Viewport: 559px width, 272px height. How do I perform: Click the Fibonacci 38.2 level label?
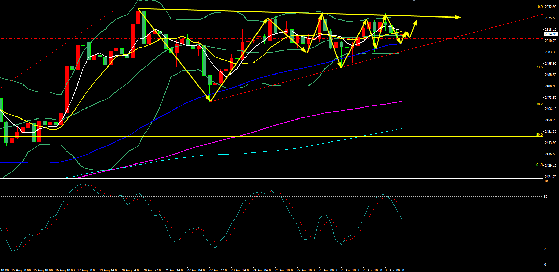539,104
